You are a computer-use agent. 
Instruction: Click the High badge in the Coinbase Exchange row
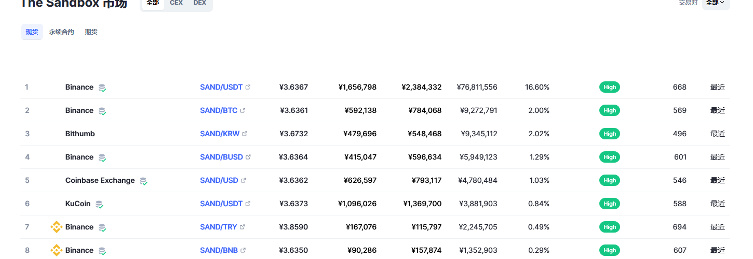(x=610, y=180)
